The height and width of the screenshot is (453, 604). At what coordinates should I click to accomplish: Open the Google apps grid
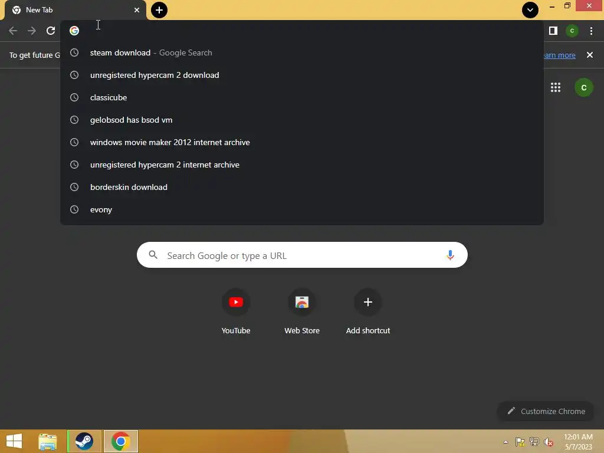[556, 87]
